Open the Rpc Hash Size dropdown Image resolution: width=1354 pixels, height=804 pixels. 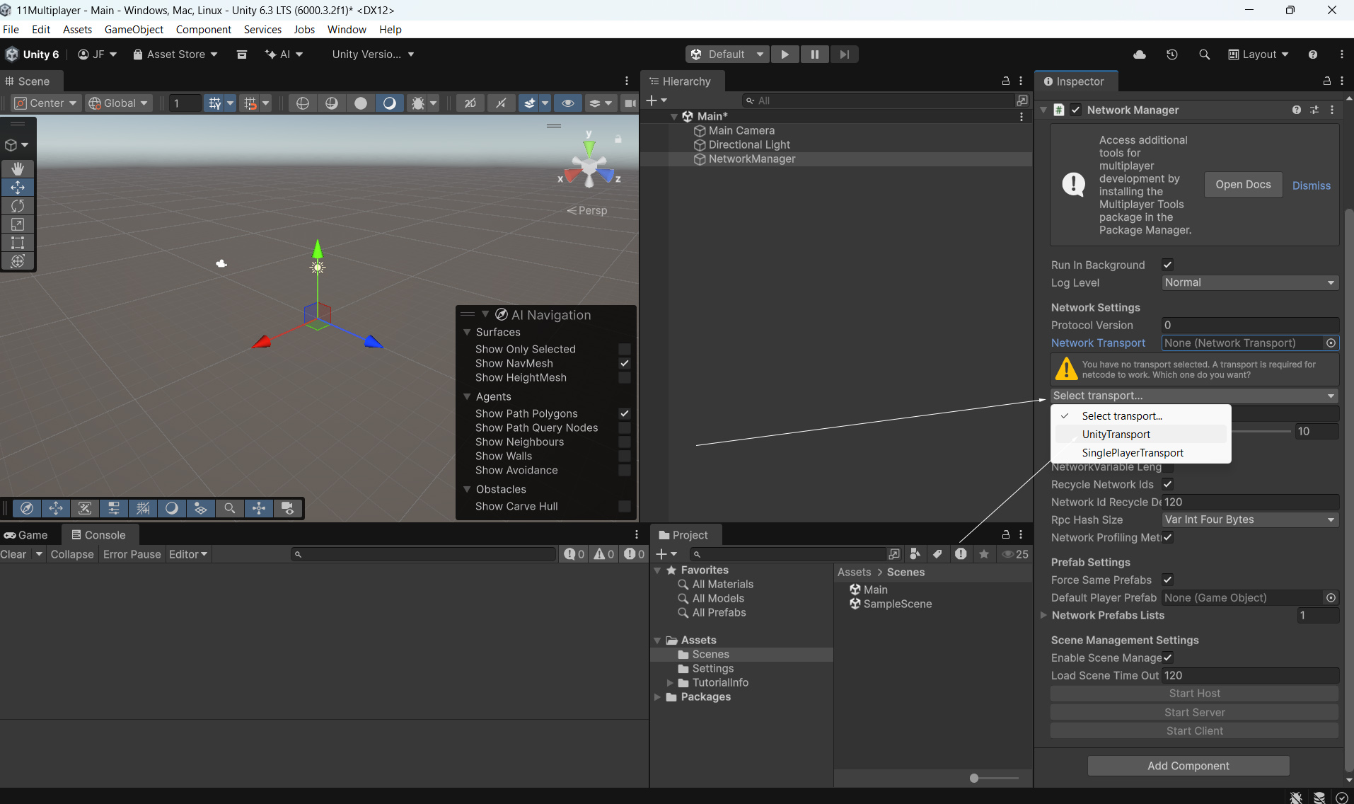pyautogui.click(x=1249, y=519)
